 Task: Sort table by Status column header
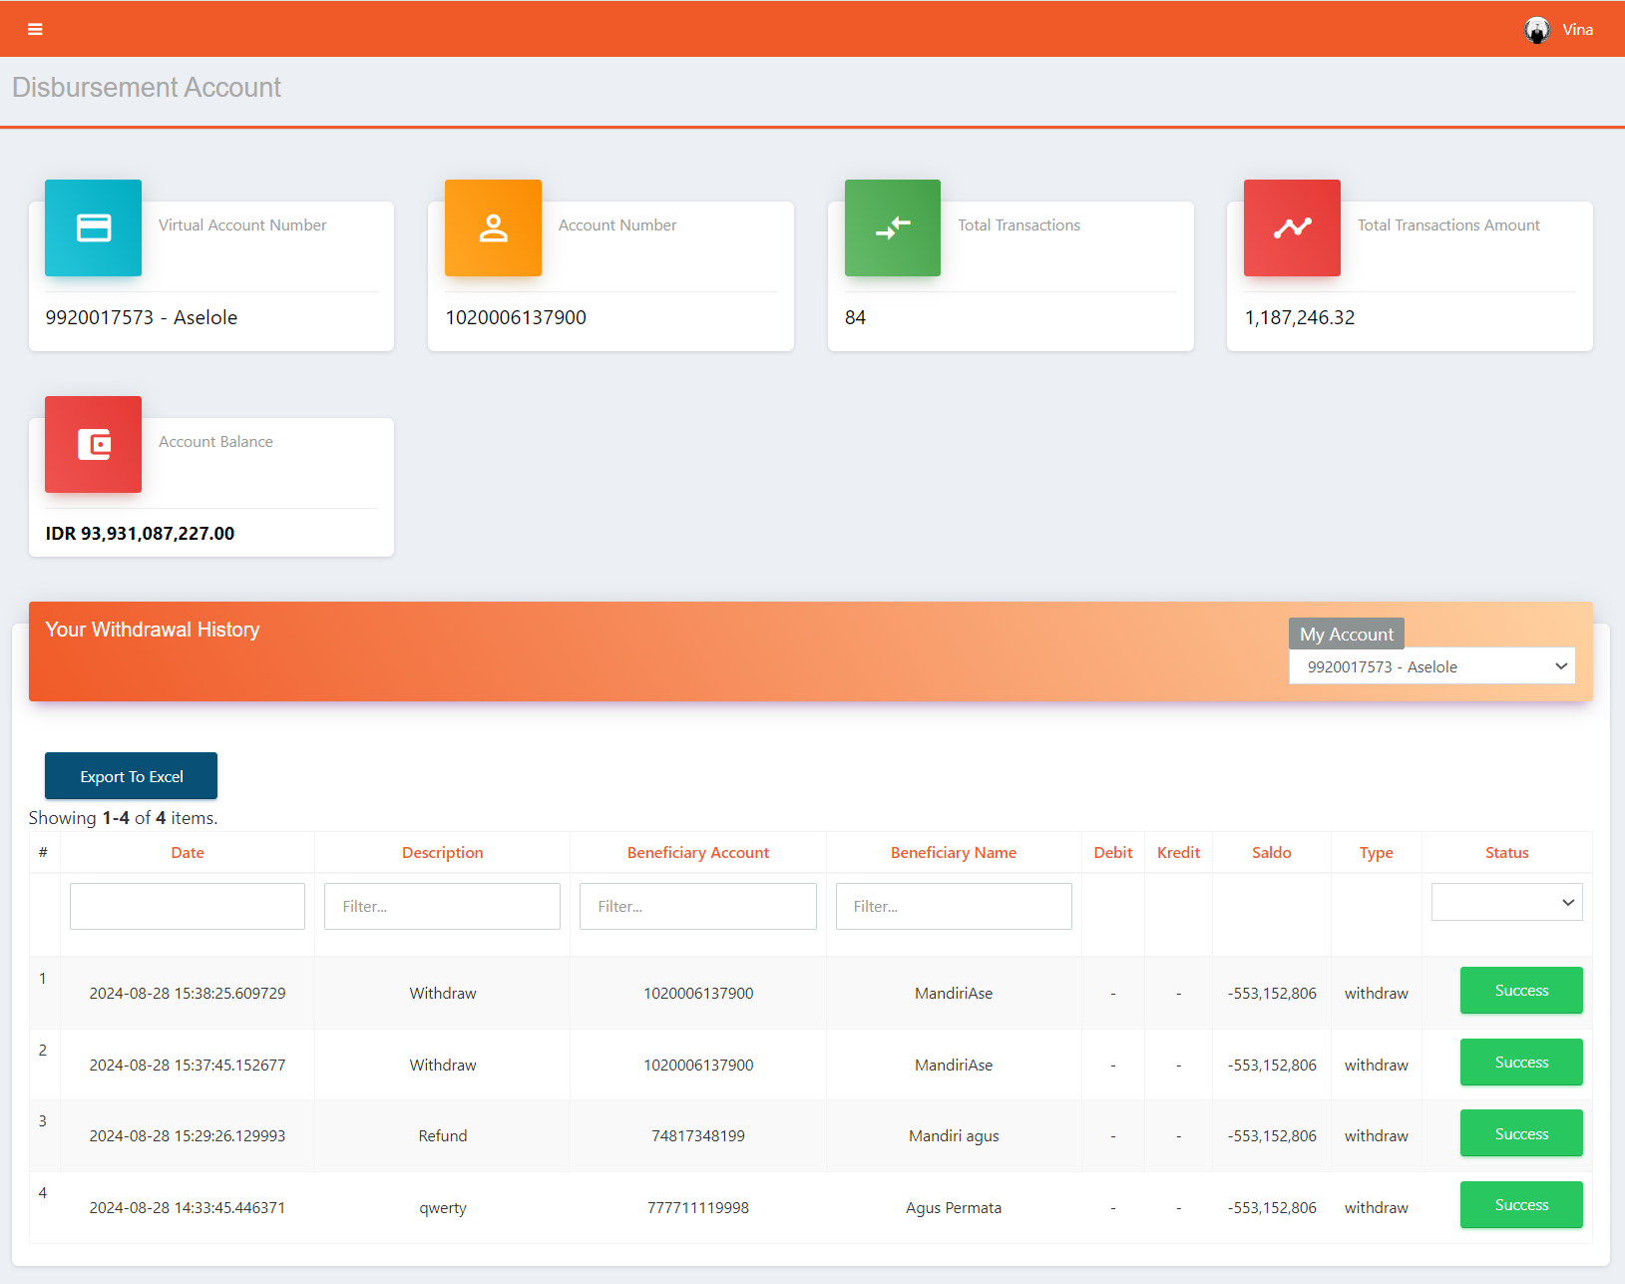tap(1506, 853)
